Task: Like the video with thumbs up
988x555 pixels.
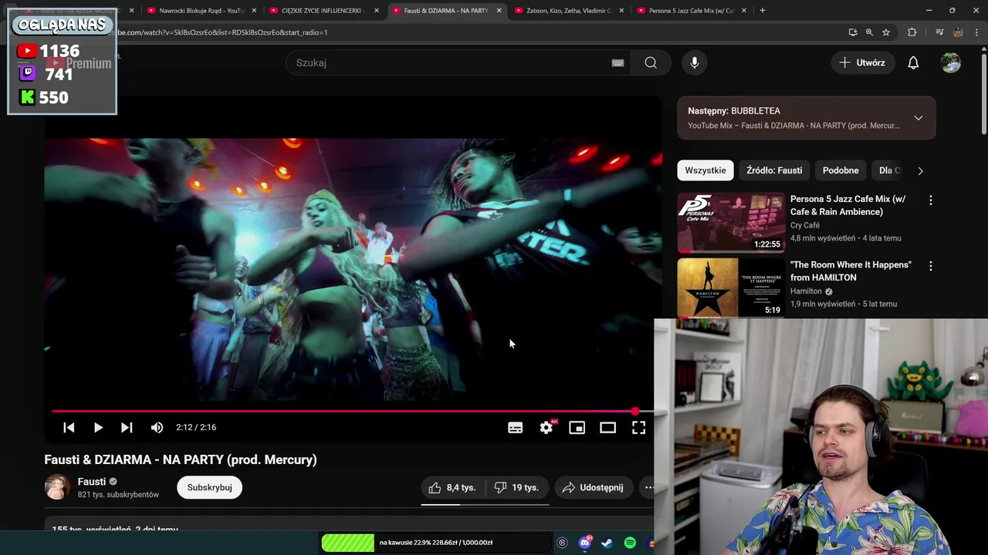Action: [453, 487]
